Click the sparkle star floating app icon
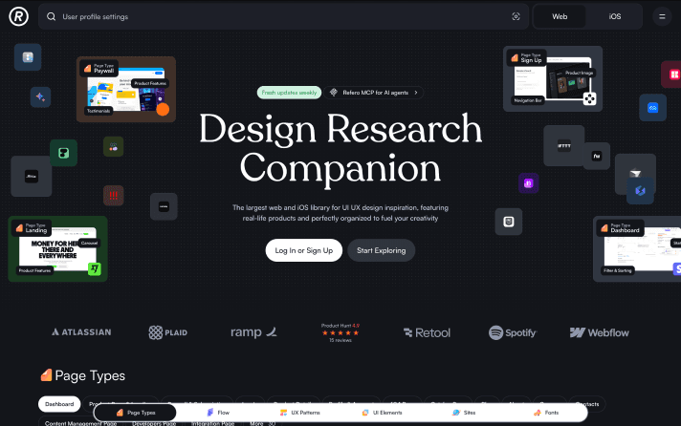Image resolution: width=681 pixels, height=426 pixels. tap(40, 96)
